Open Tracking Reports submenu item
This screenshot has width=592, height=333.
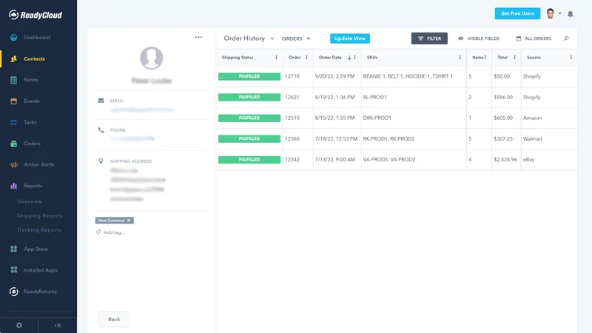pos(39,230)
